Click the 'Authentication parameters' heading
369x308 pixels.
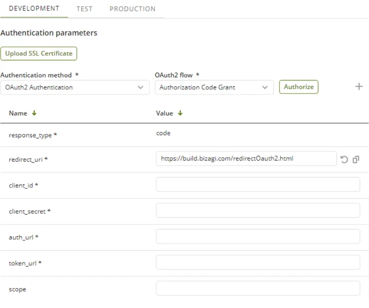[49, 33]
